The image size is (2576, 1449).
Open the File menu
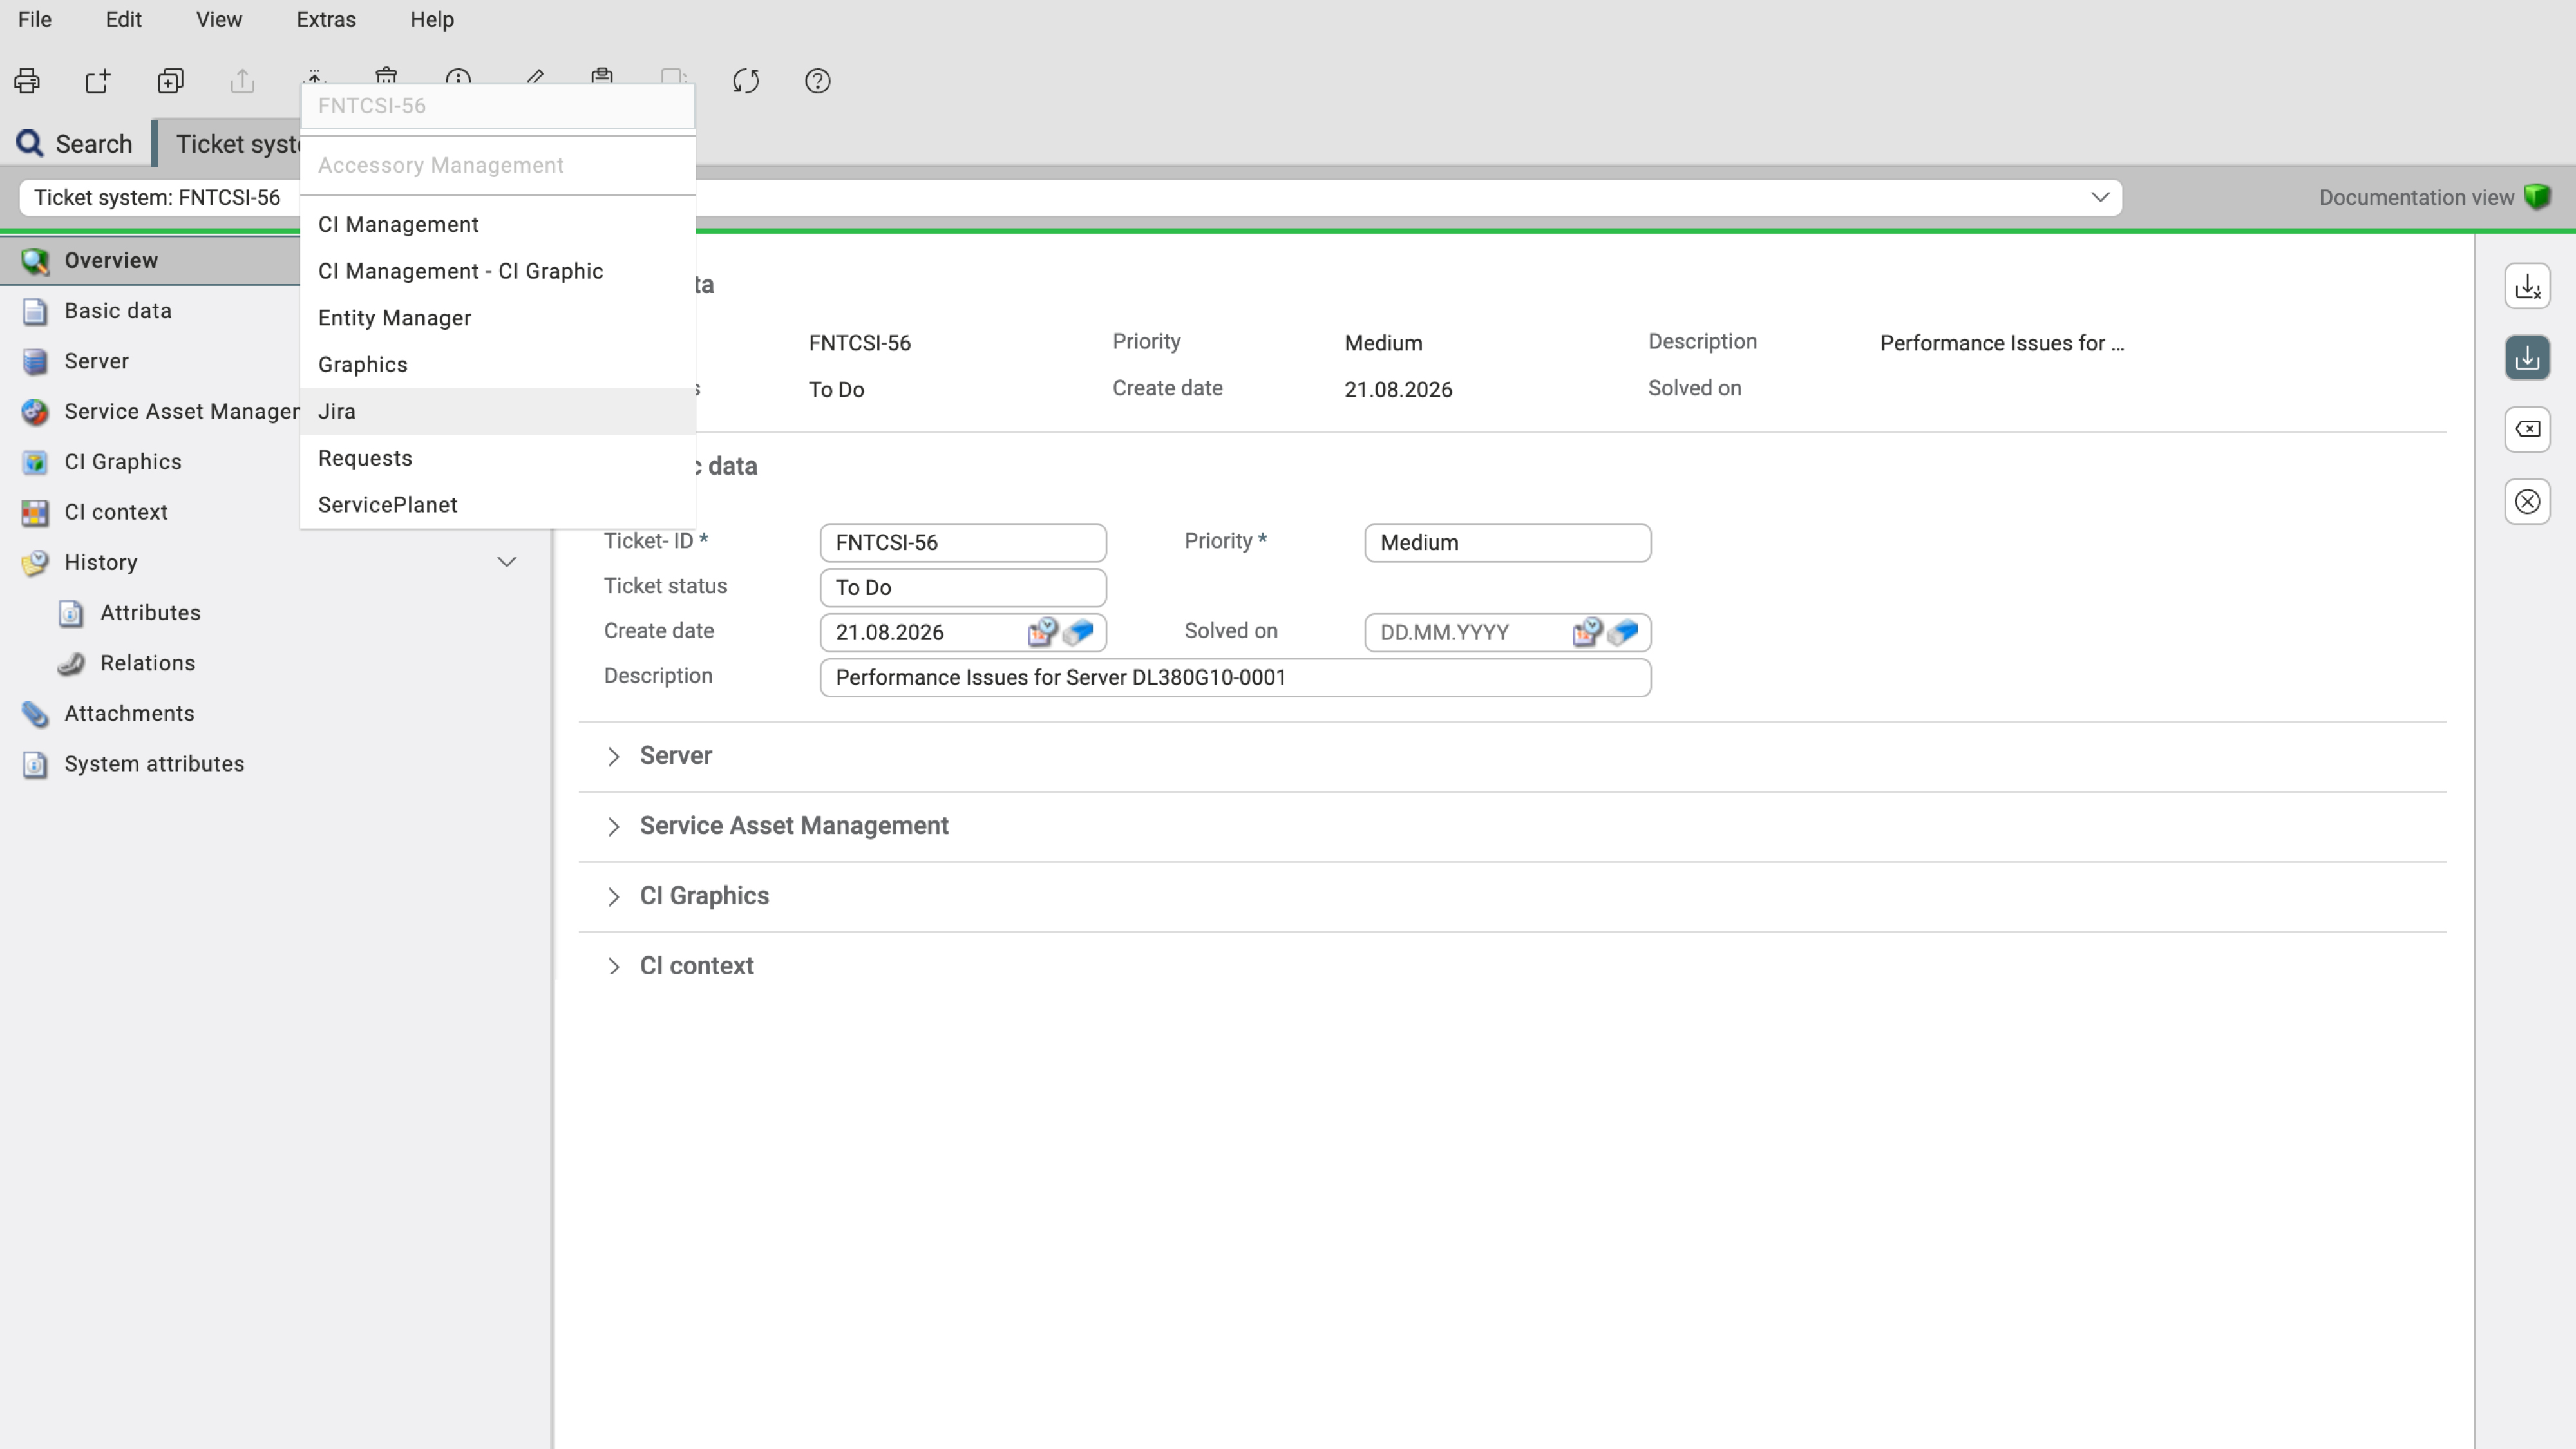pyautogui.click(x=35, y=20)
